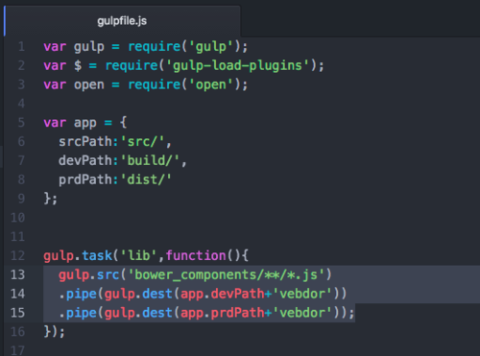Click line number 13 in gutter
Screen dimensions: 480x356
pyautogui.click(x=17, y=274)
